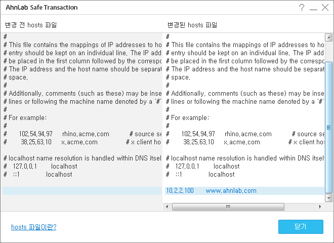This screenshot has width=334, height=243.
Task: Click the vertical scrollbar thumb
Action: pyautogui.click(x=328, y=128)
